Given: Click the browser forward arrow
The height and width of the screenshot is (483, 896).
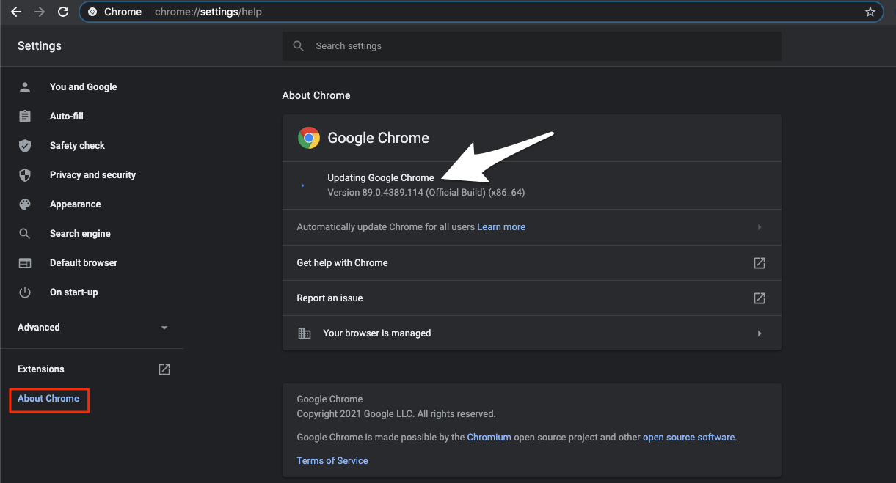Looking at the screenshot, I should coord(40,12).
